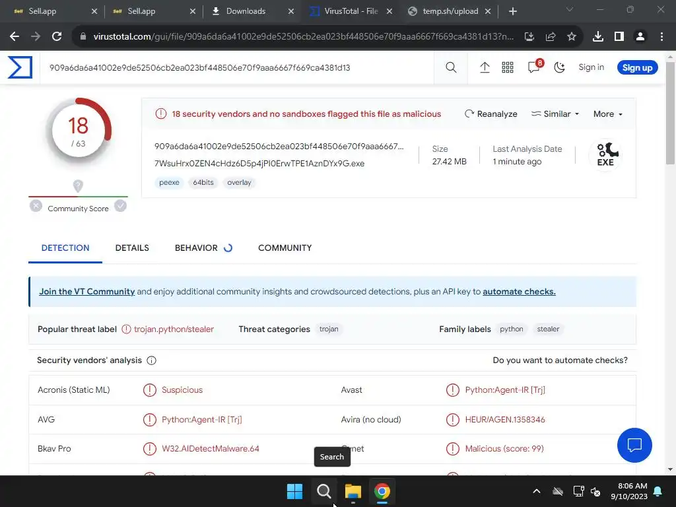Open Chrome profile avatar icon
The width and height of the screenshot is (676, 507).
pyautogui.click(x=640, y=37)
